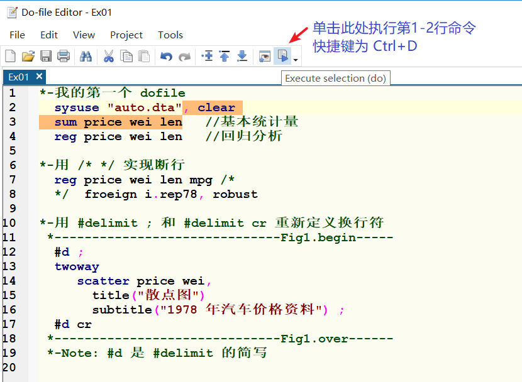Click the title("散点图") text
522x382 pixels.
[x=148, y=295]
